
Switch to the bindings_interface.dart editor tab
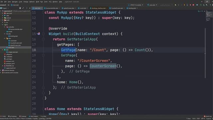coord(99,8)
